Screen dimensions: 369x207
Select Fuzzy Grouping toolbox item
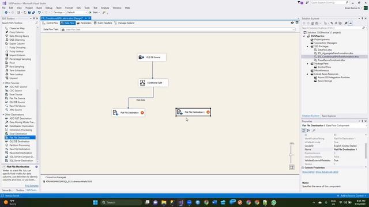(x=17, y=47)
